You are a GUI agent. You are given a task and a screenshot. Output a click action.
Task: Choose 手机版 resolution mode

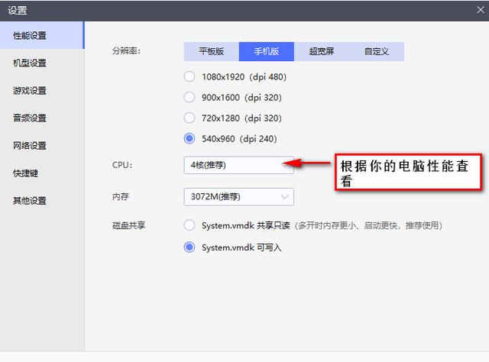click(x=266, y=52)
